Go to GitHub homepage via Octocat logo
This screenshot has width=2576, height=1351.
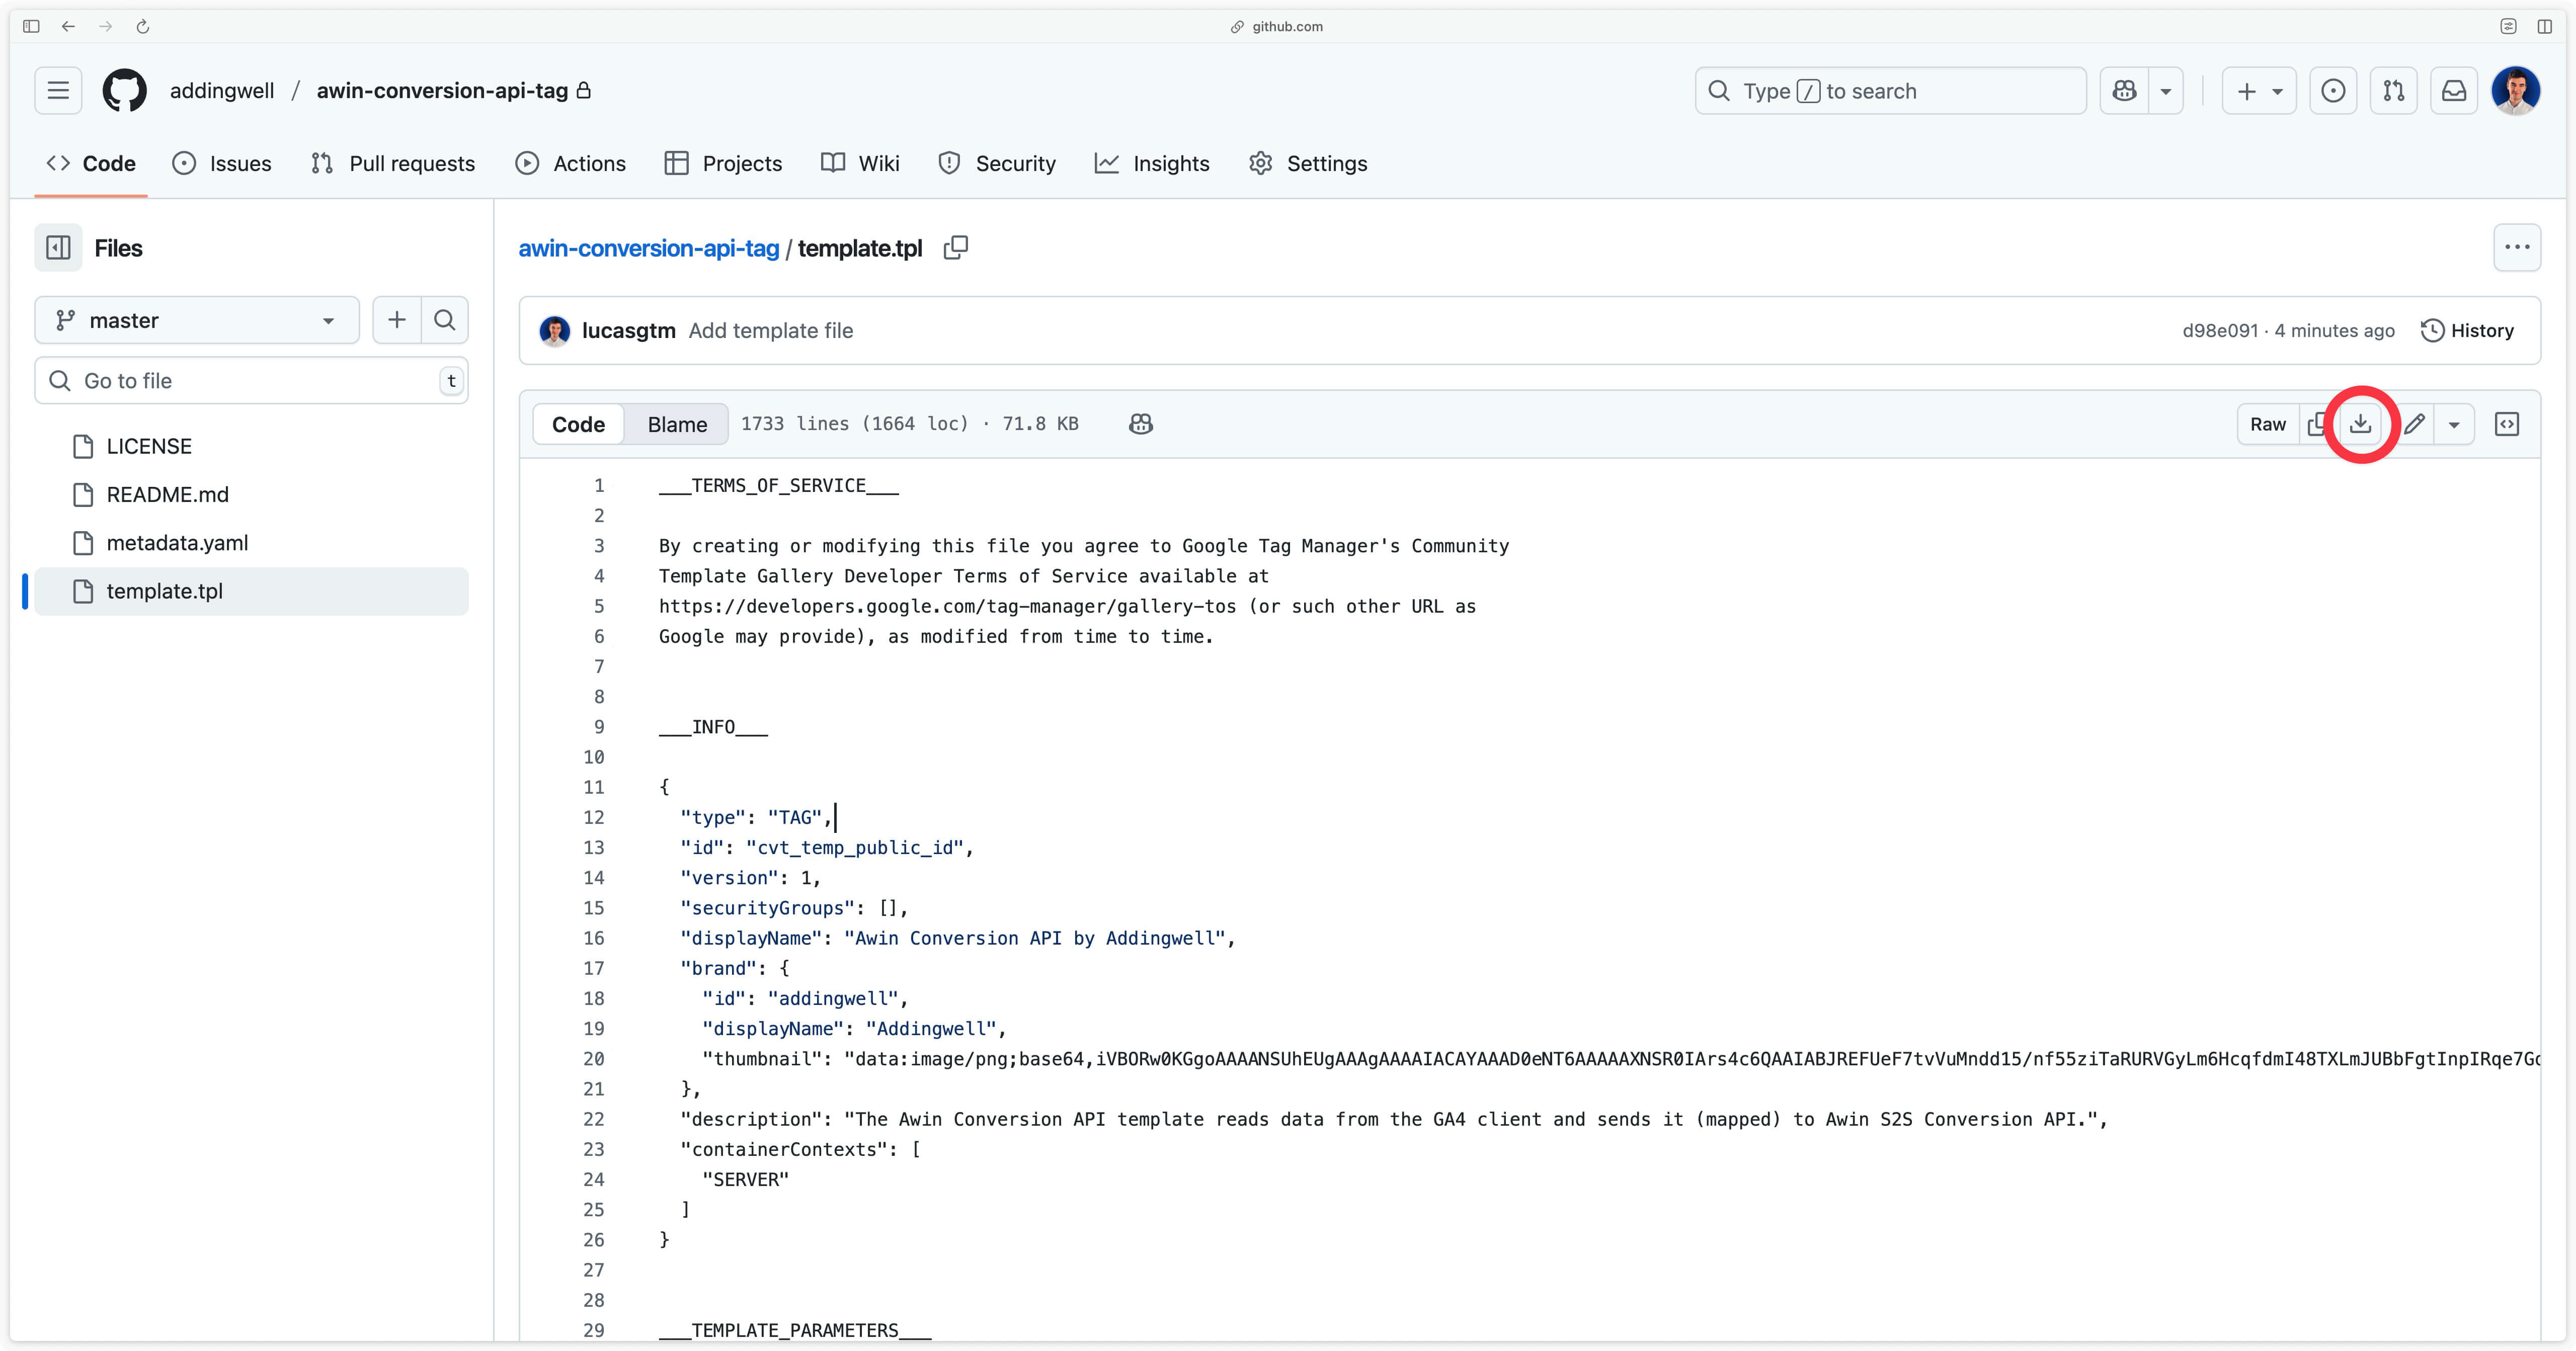[x=125, y=91]
